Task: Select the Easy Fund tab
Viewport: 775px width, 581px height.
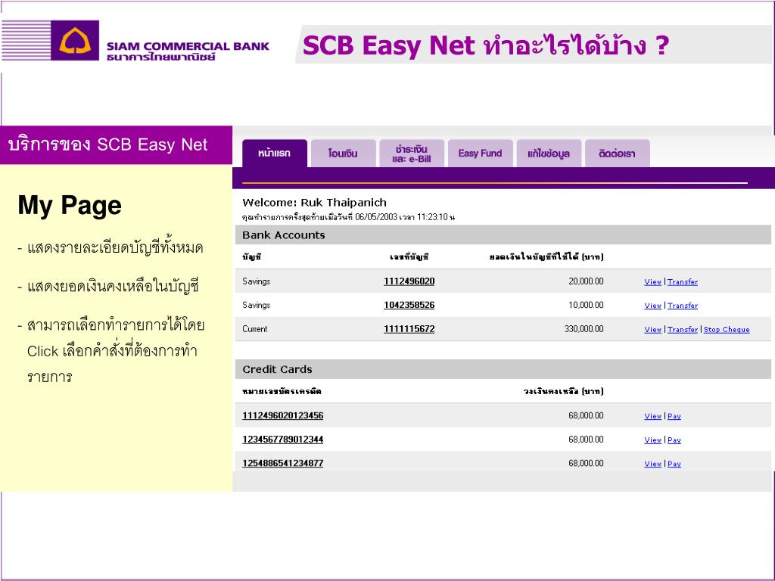Action: click(480, 154)
